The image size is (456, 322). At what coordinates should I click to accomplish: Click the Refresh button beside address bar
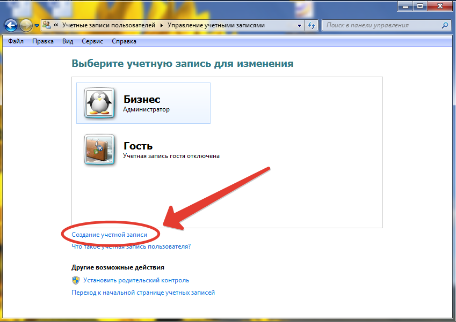point(312,26)
